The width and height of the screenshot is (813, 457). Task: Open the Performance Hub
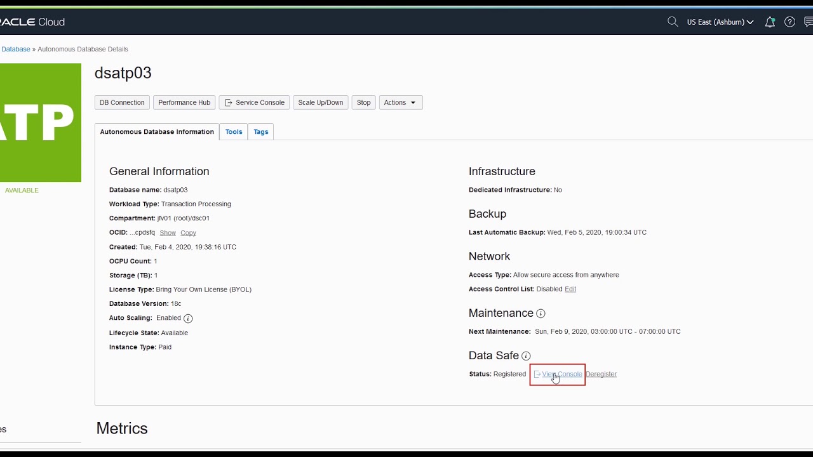click(184, 102)
